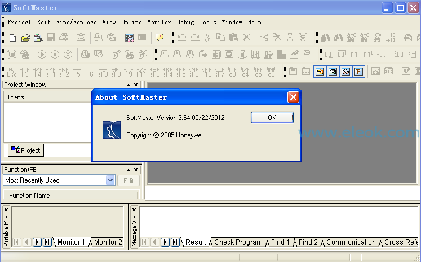Toggle the checkmark icon at the right of the third toolbar
Screen dimensions: 421x262
coord(406,71)
